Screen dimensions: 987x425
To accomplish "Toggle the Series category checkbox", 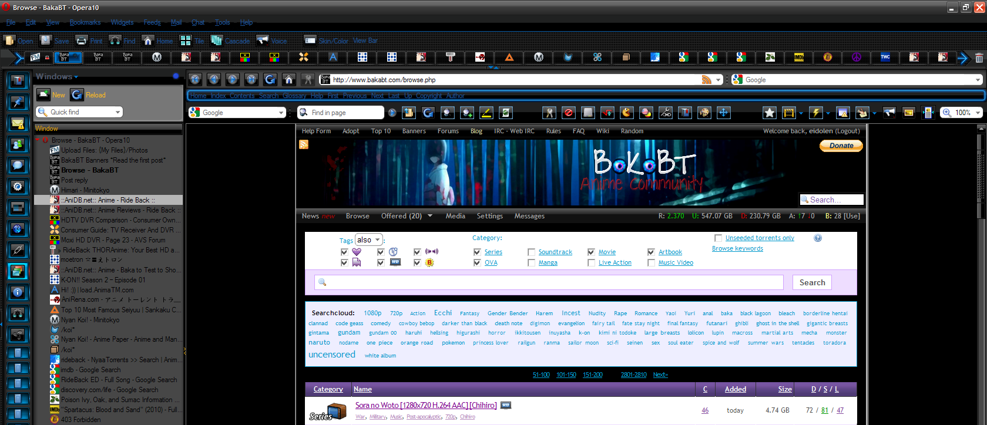I will pos(477,252).
